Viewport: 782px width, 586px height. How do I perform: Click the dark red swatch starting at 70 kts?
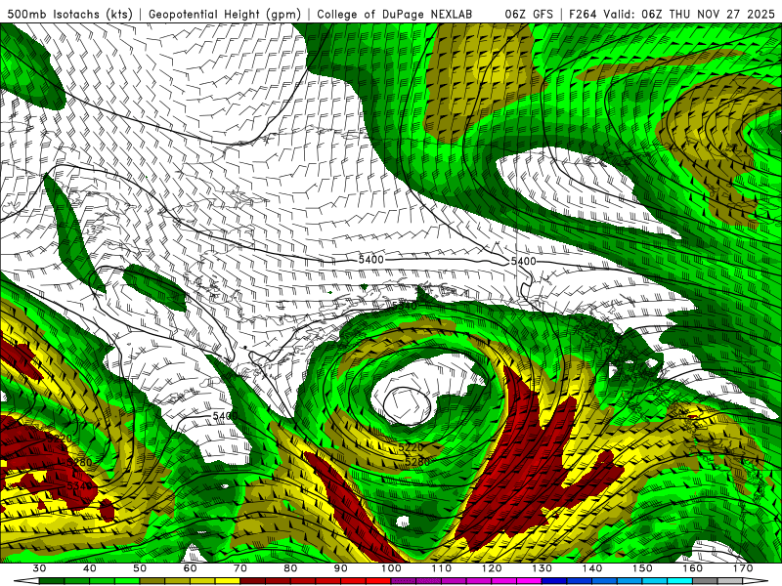coord(253,581)
